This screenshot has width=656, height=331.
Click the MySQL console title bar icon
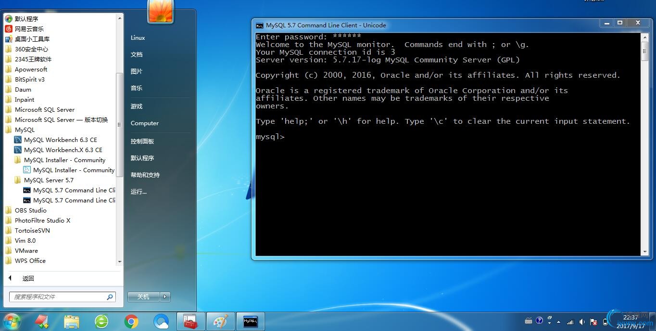click(x=260, y=25)
